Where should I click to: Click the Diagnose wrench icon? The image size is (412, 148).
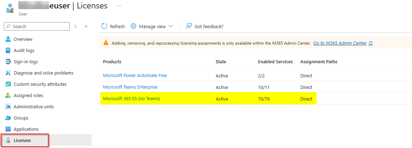(8, 73)
